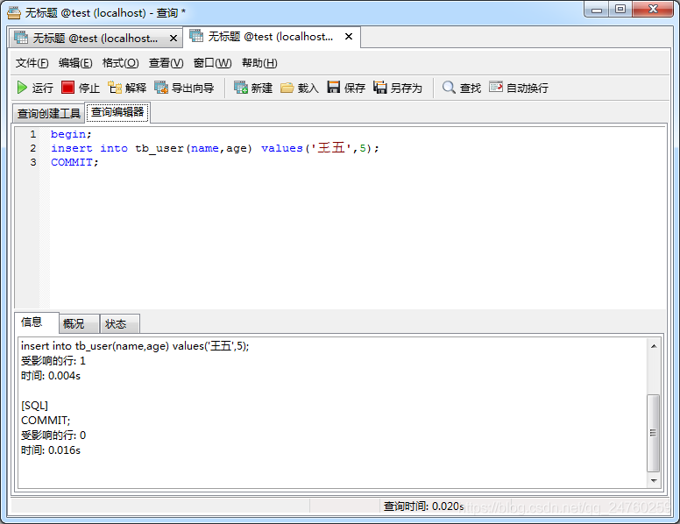Close the first 无标题 @test tab

[173, 39]
